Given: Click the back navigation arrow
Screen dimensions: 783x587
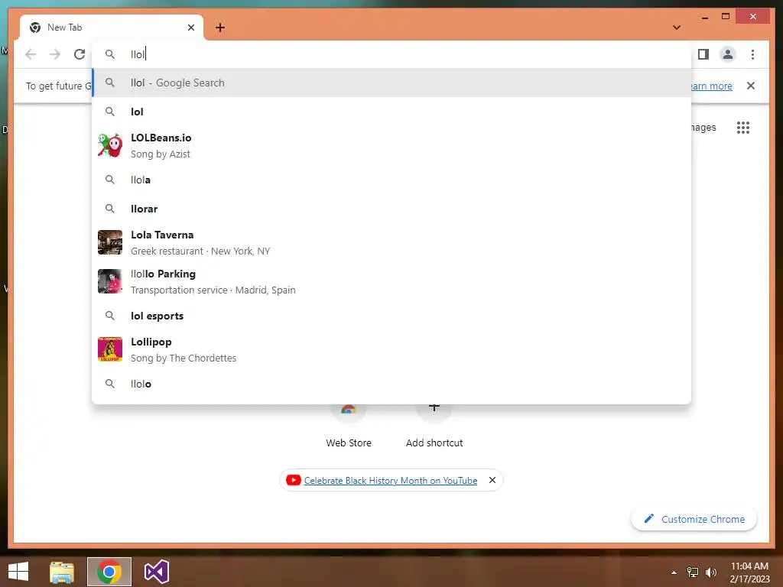Looking at the screenshot, I should 31,54.
